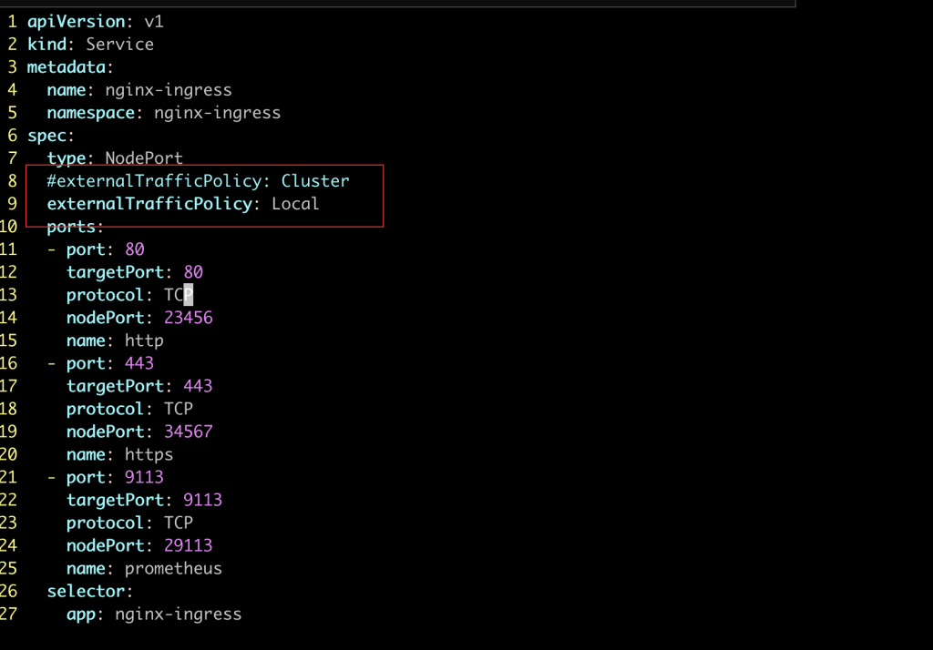Place cursor on 'name' key at line 4

point(67,90)
